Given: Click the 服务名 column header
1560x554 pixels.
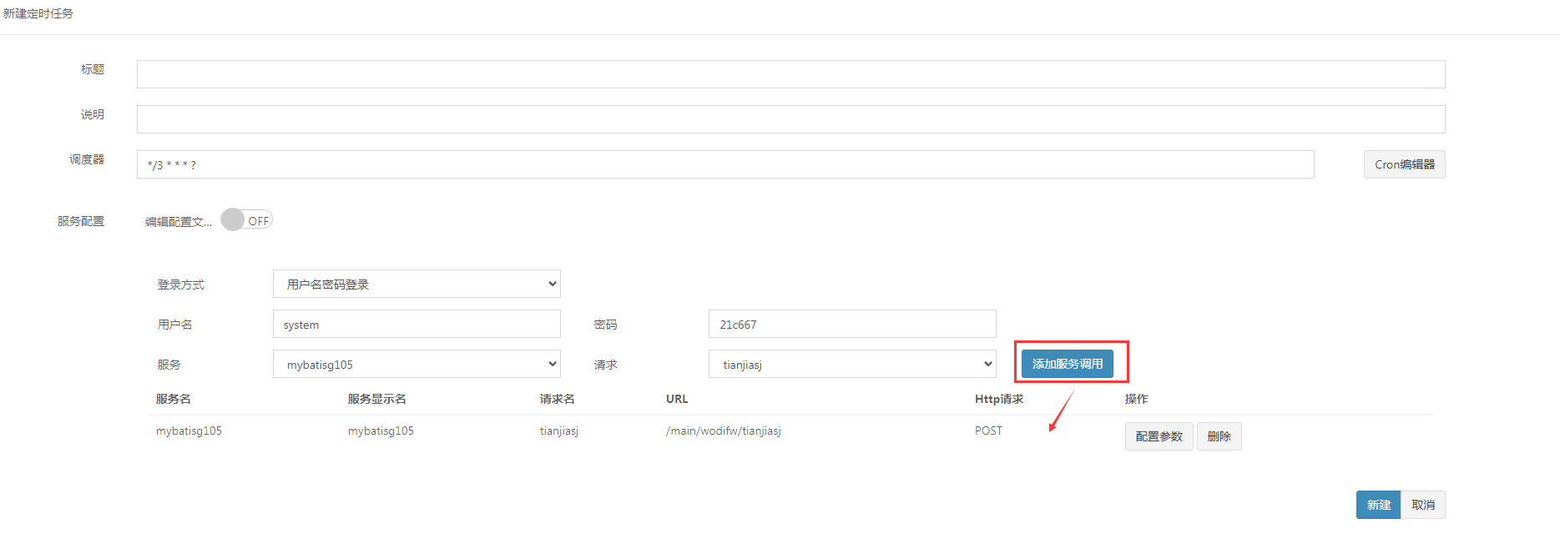Looking at the screenshot, I should (x=173, y=399).
